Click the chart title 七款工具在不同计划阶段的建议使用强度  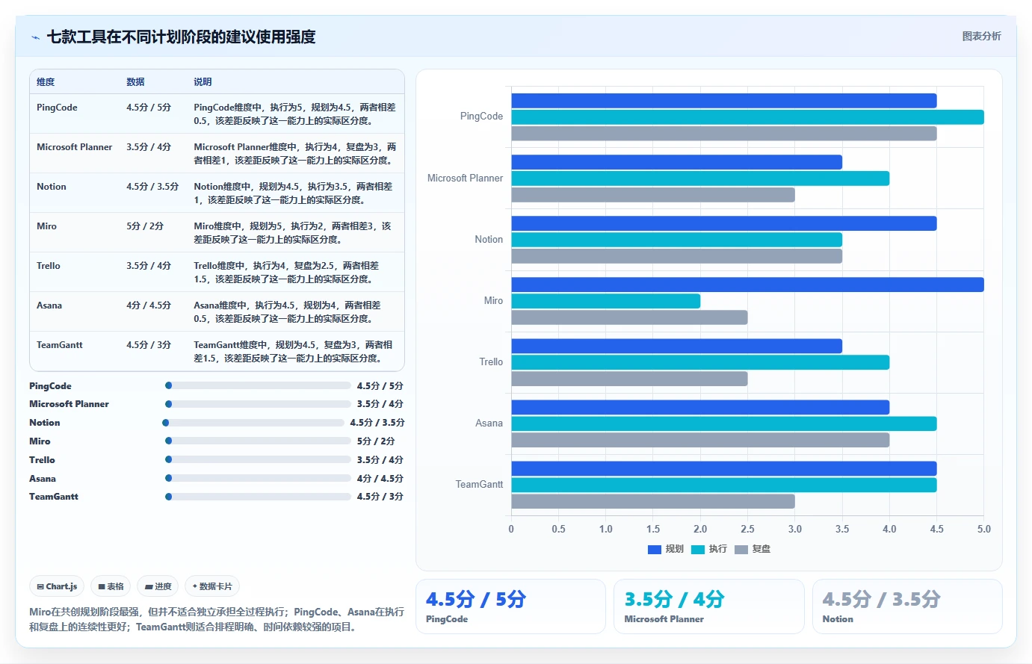click(x=181, y=37)
